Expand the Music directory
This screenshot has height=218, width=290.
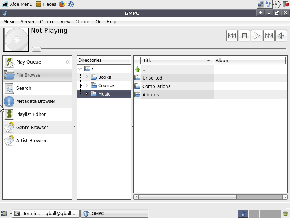pyautogui.click(x=86, y=94)
